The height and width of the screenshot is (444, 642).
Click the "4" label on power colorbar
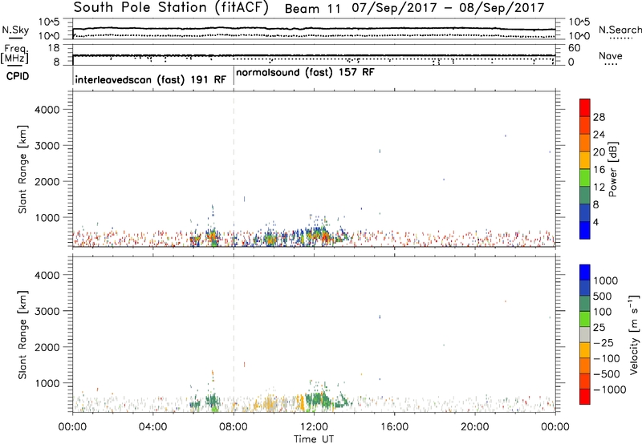coord(595,222)
